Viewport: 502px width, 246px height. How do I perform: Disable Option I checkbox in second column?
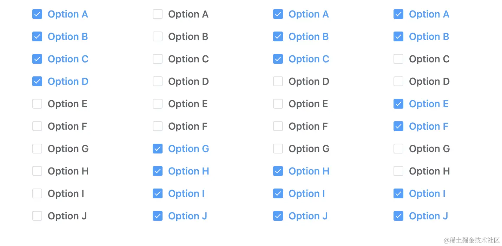pos(158,194)
